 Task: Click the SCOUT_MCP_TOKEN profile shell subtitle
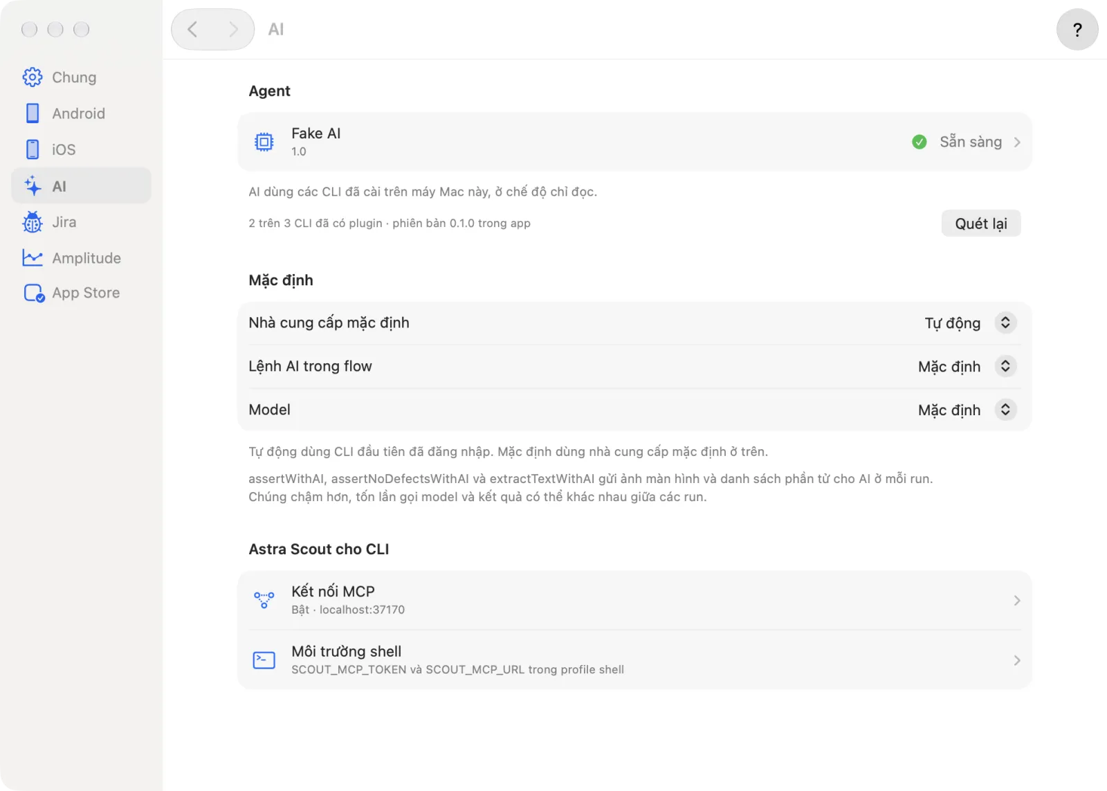[458, 670]
